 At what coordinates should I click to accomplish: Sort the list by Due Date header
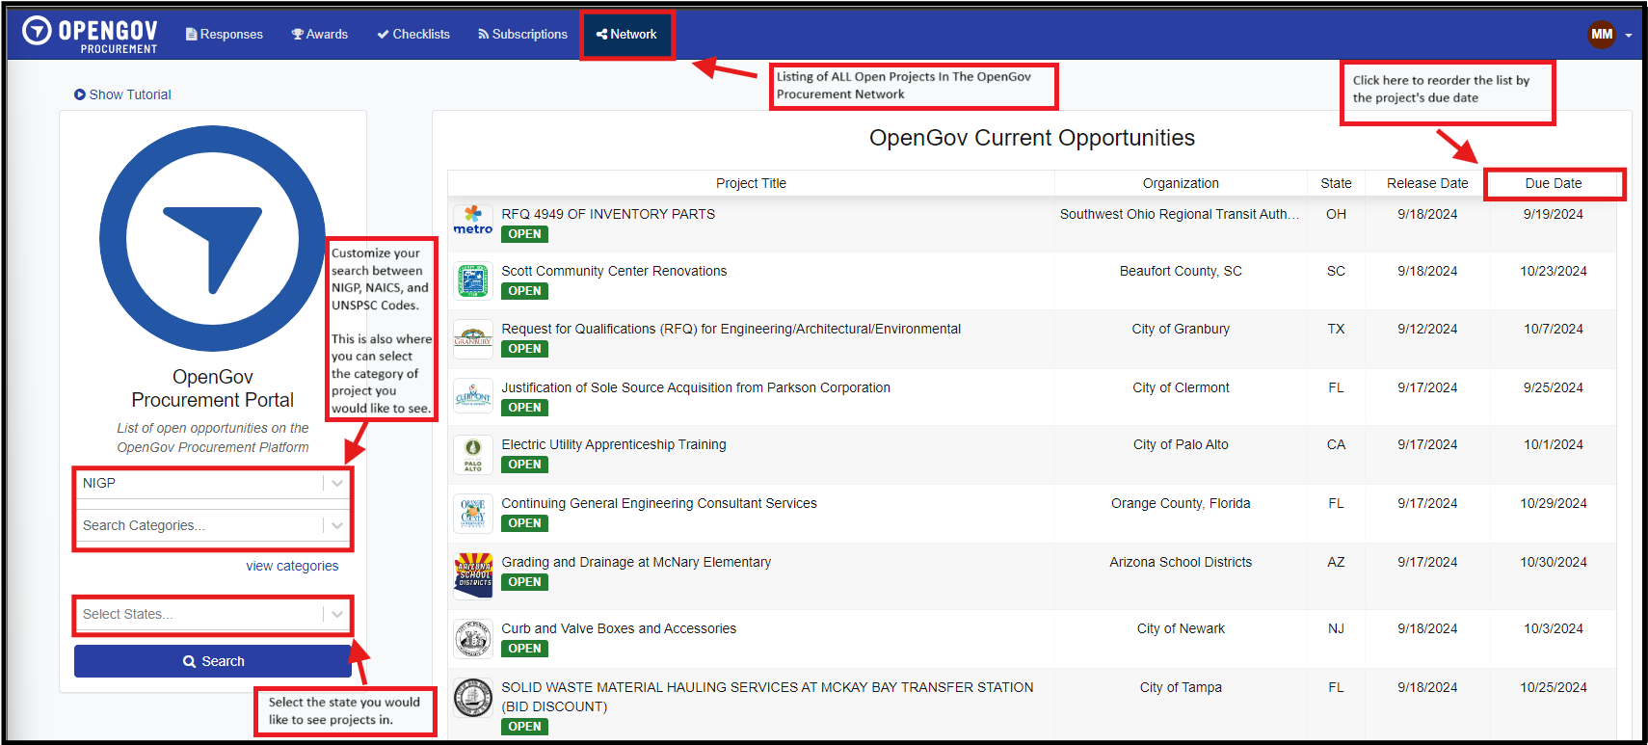click(x=1553, y=183)
